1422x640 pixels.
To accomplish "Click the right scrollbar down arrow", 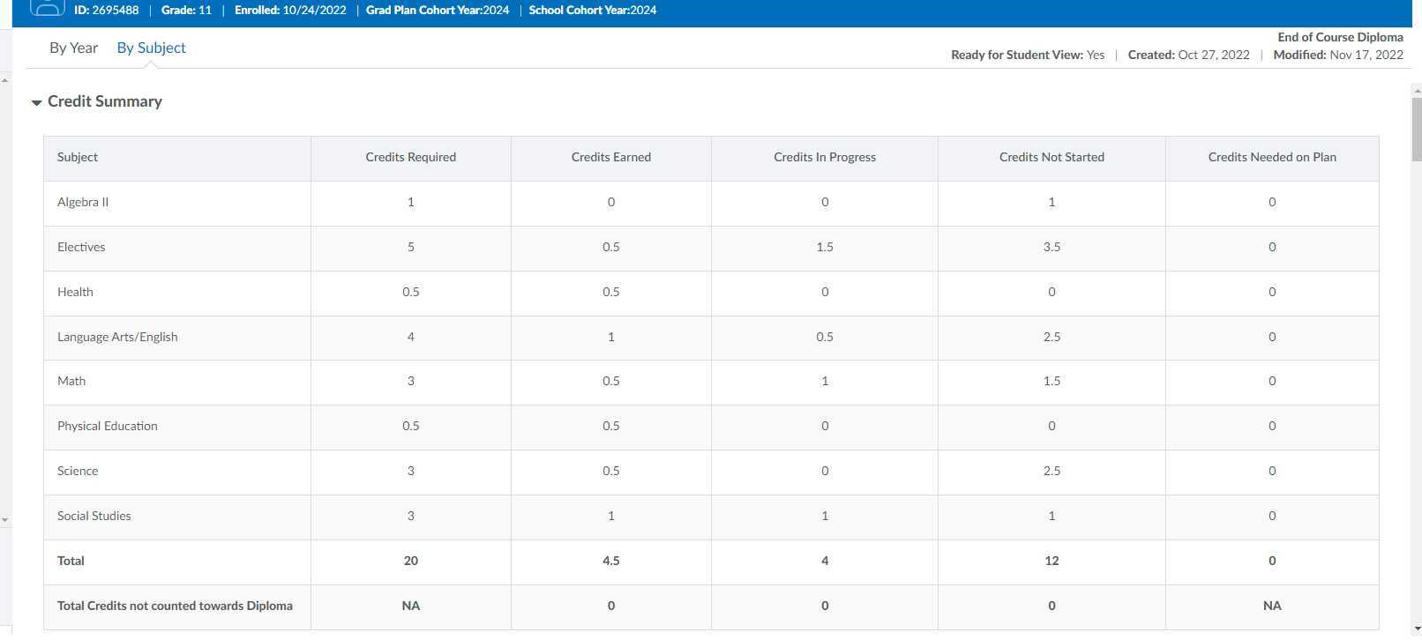I will point(1416,629).
